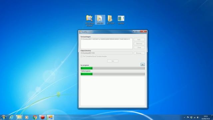Open Action Center flag icon in tray
Viewport: 213px width, 120px height.
pos(188,117)
